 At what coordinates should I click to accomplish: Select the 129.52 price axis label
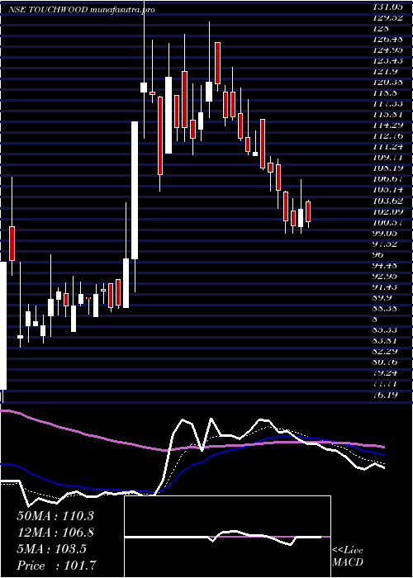coord(388,17)
